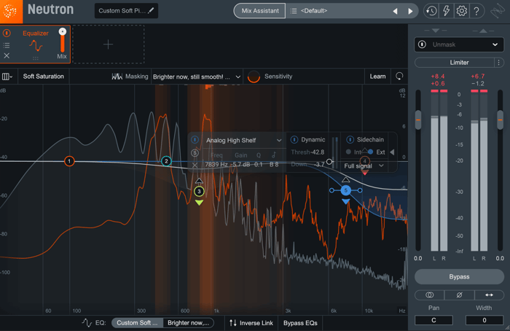The width and height of the screenshot is (510, 331).
Task: Click the EQ curve icon in bottom bar
Action: pos(87,323)
